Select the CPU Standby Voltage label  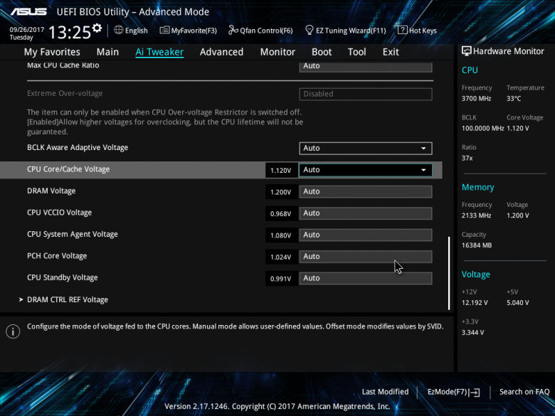pos(63,277)
